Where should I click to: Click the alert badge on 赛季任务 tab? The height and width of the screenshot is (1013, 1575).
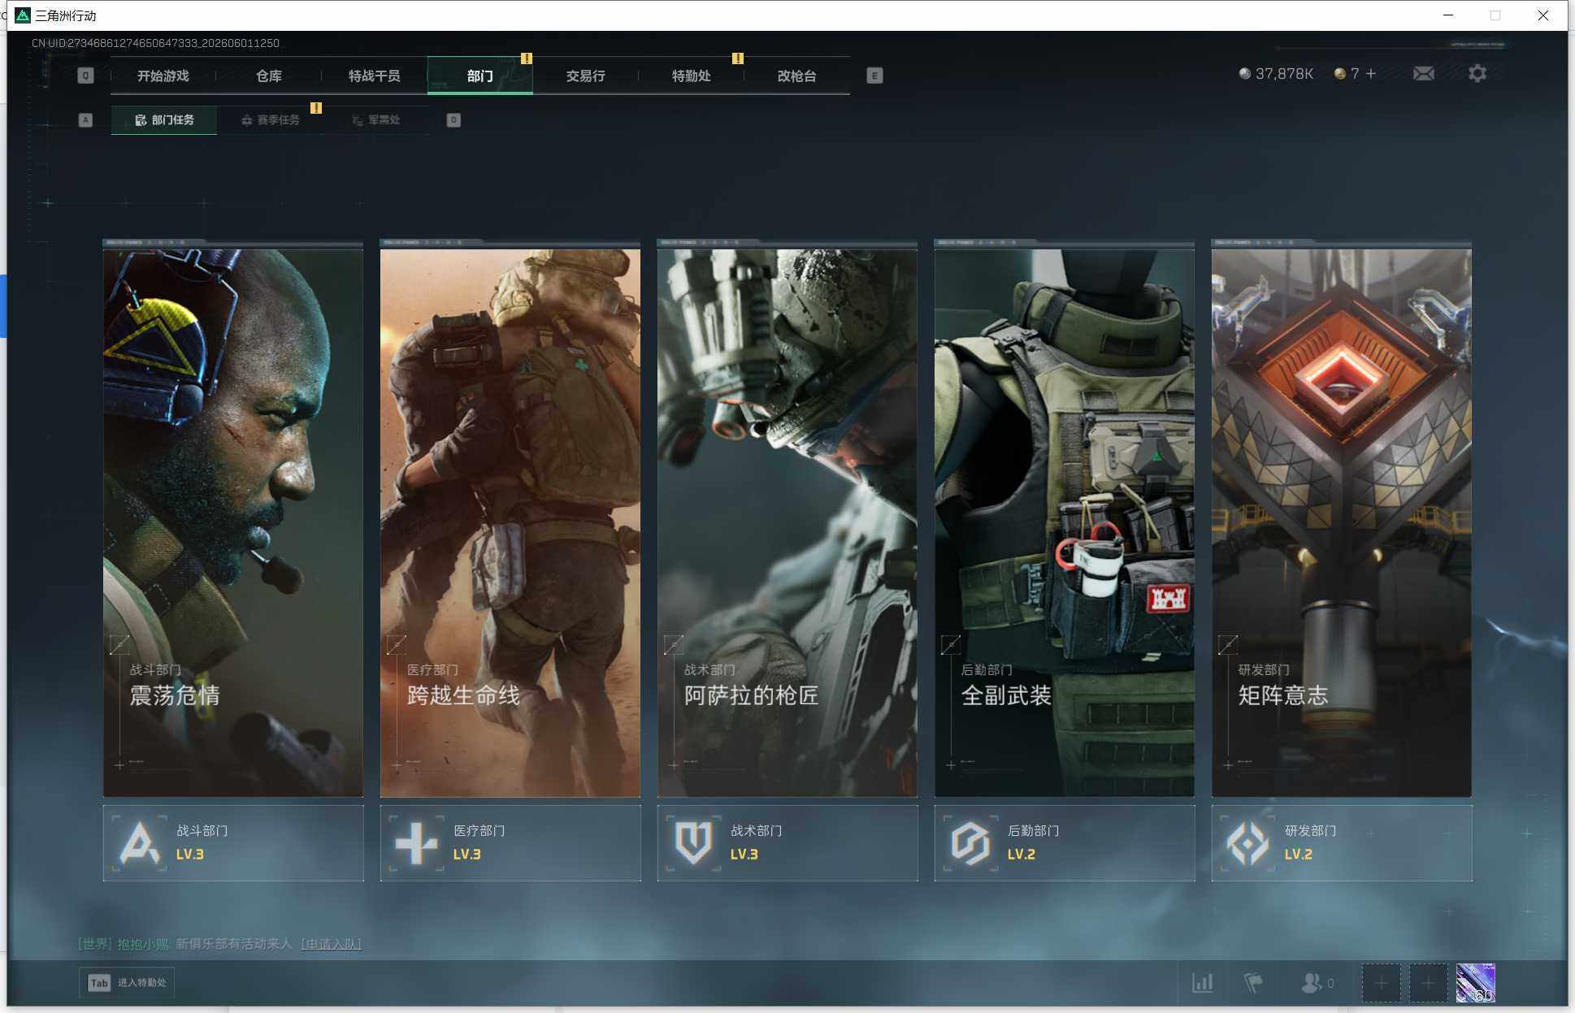point(316,108)
